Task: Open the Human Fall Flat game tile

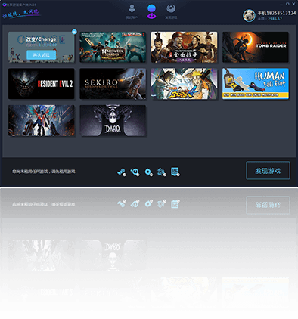Action: coord(256,84)
